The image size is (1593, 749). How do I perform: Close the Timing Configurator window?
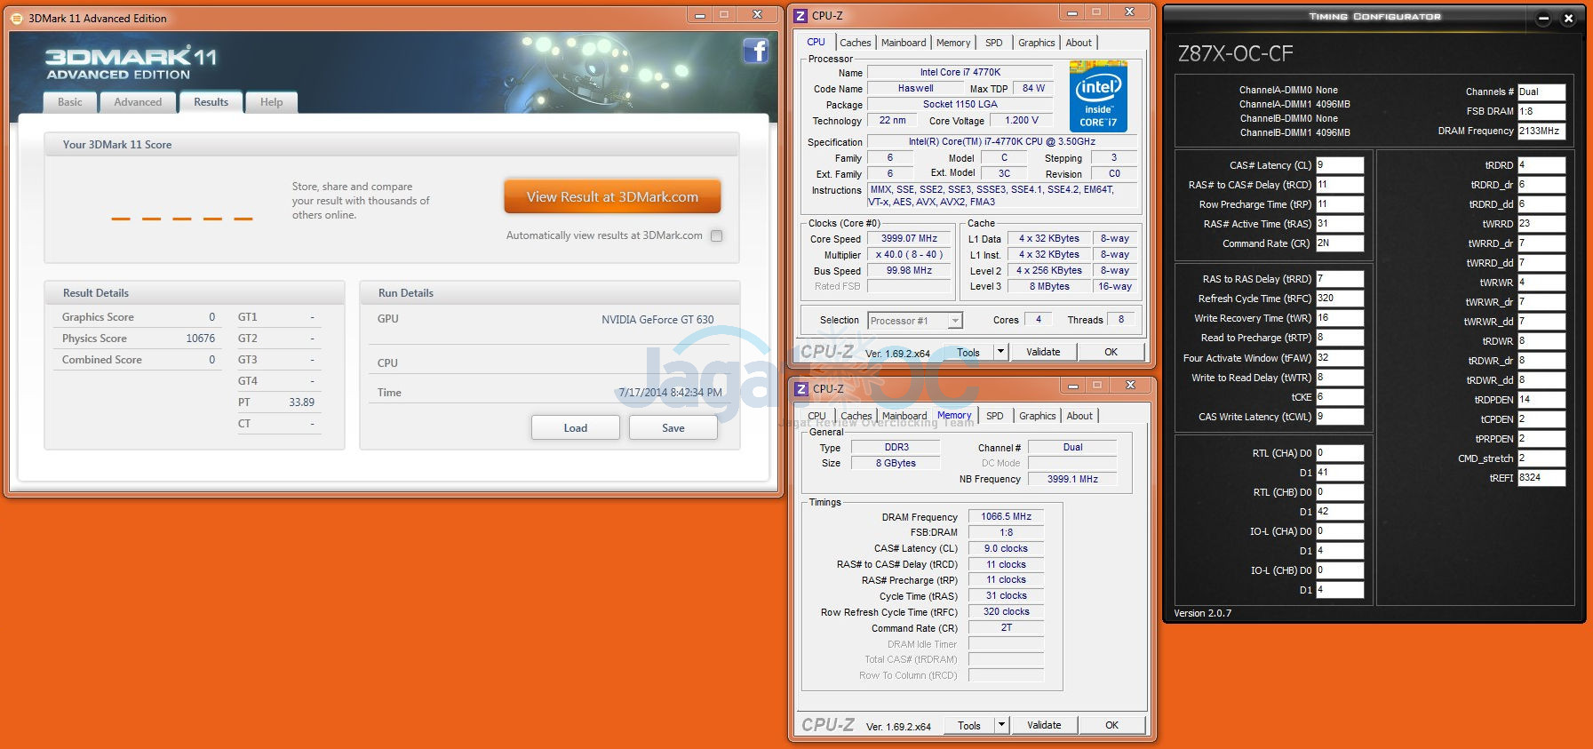pos(1568,18)
